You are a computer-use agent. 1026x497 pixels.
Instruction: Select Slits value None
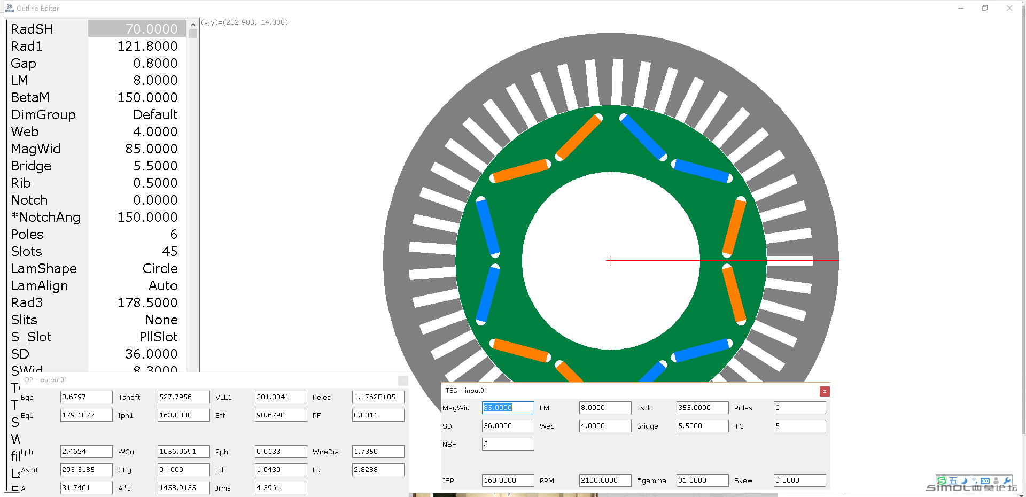pyautogui.click(x=137, y=320)
